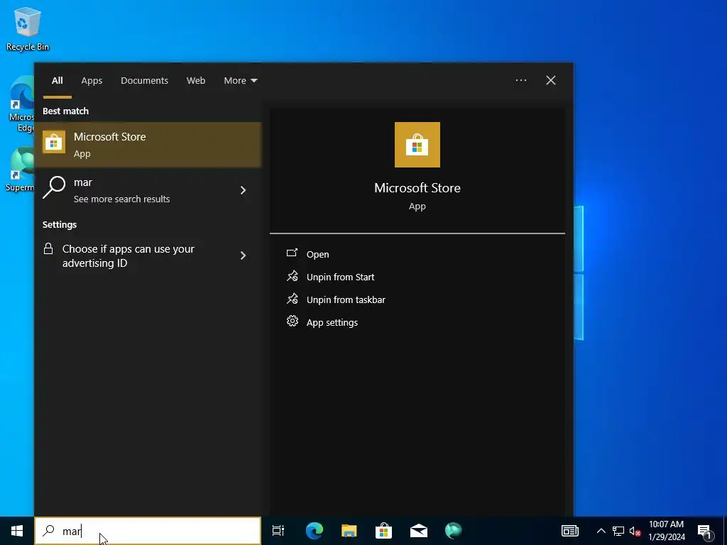Select the Superm desktop shortcut
Image resolution: width=727 pixels, height=545 pixels.
(20, 170)
